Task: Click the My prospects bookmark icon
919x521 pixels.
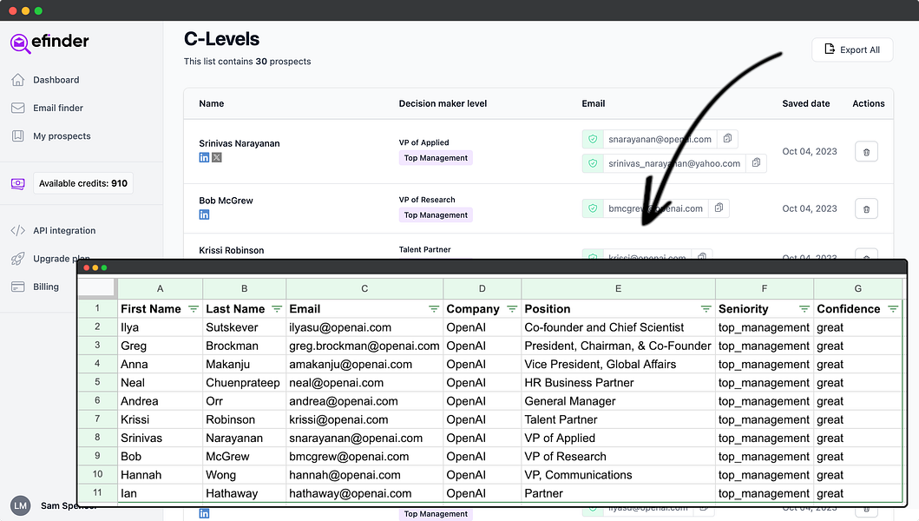Action: pos(18,136)
